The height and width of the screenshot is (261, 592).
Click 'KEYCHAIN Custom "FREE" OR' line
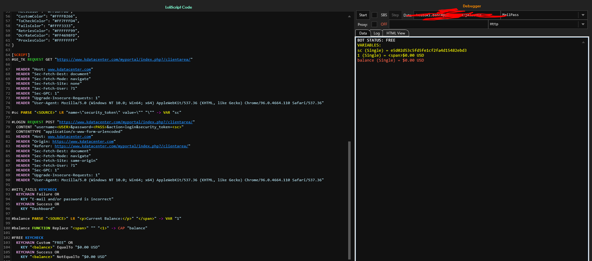(44, 243)
